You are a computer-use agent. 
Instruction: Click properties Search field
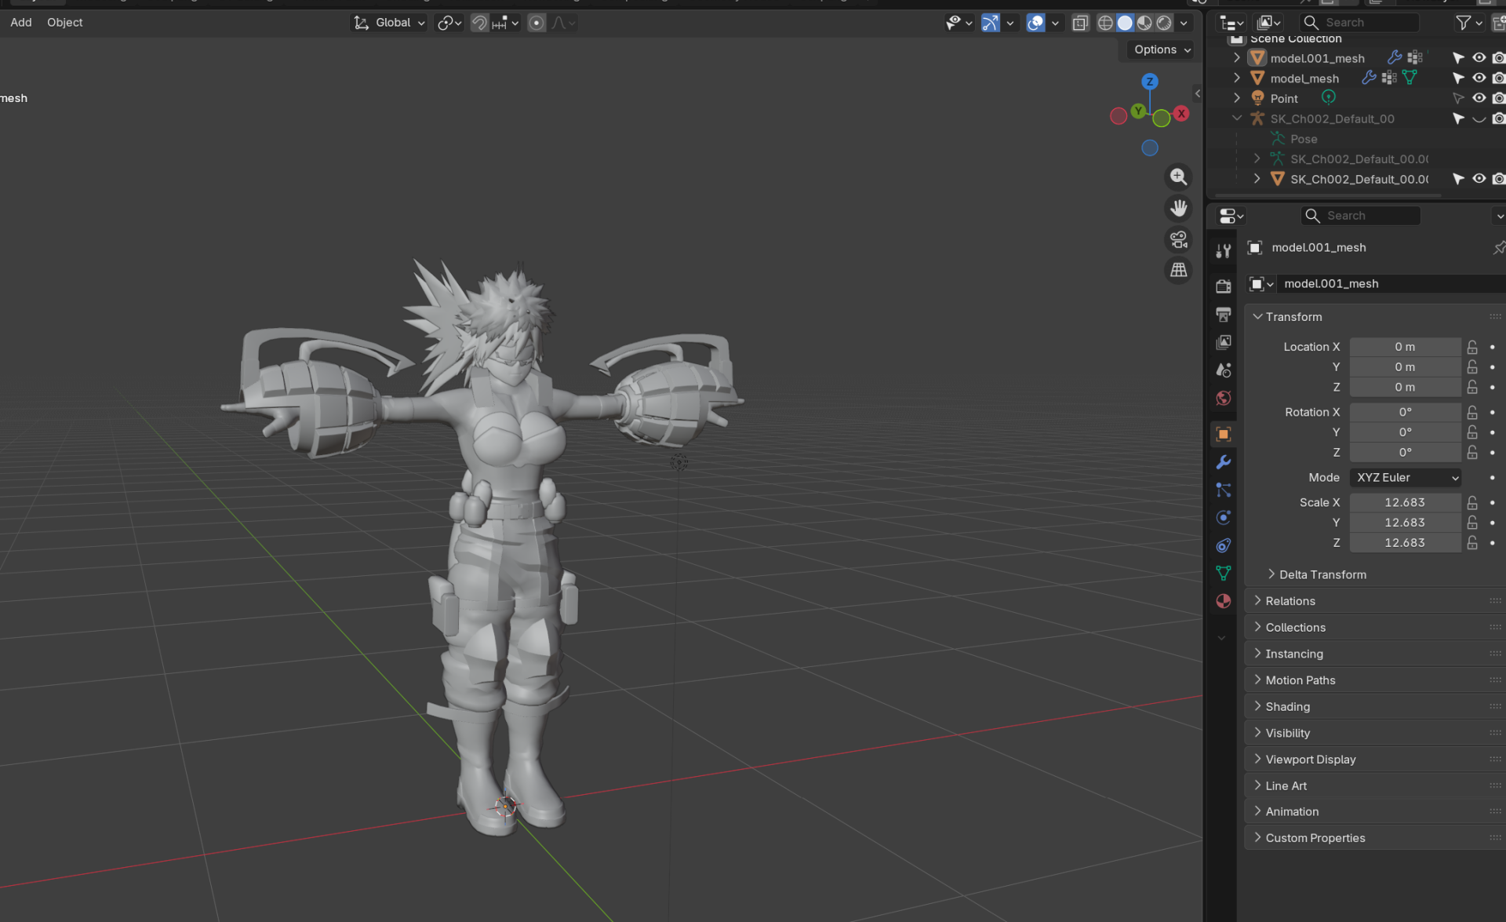point(1360,216)
